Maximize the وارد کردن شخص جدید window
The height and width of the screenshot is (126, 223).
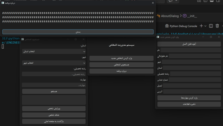coord(211,37)
